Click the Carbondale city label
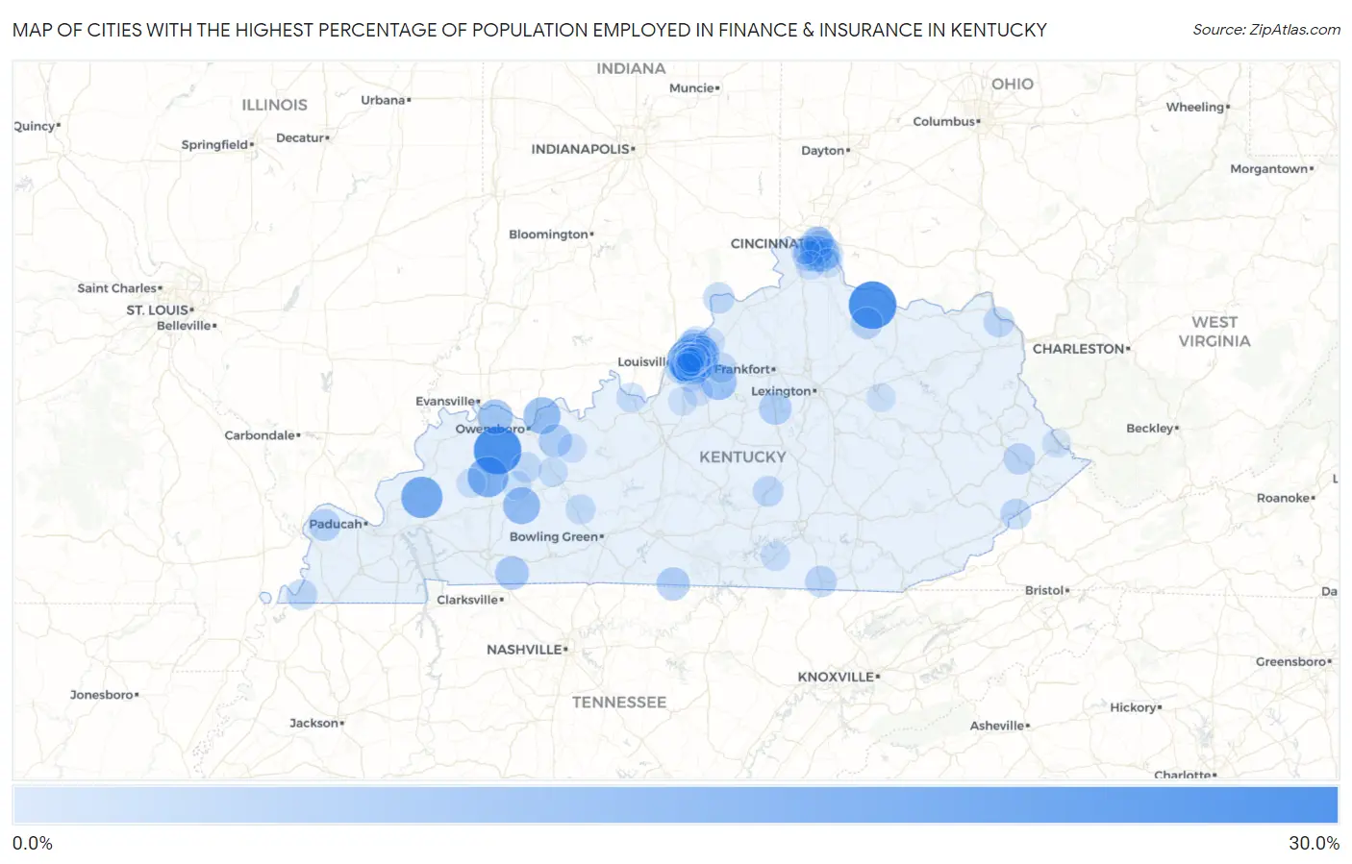Viewport: 1352px width, 864px height. pos(262,435)
